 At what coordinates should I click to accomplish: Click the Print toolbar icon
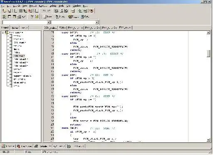pos(37,11)
